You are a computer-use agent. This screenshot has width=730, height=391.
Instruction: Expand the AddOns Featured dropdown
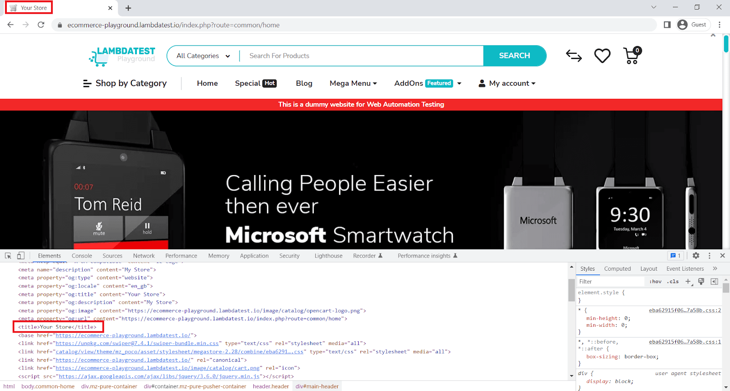click(x=428, y=83)
